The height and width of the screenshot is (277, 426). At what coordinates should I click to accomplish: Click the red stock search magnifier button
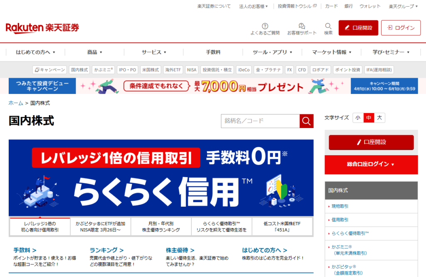coord(307,121)
